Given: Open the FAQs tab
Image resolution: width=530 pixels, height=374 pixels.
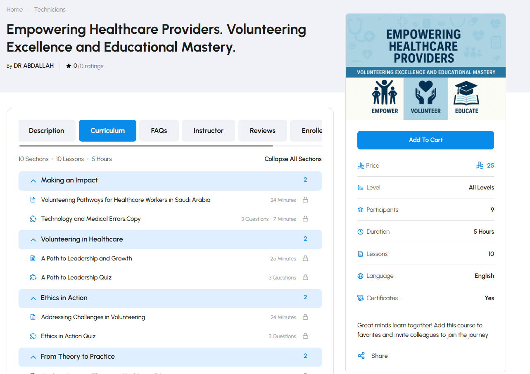Looking at the screenshot, I should [159, 130].
